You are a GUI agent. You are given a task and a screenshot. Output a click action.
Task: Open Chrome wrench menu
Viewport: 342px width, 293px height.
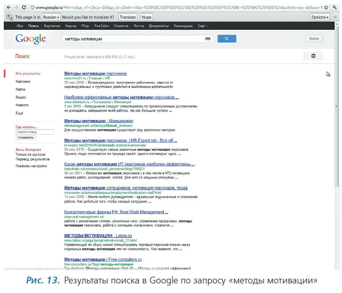click(x=334, y=8)
